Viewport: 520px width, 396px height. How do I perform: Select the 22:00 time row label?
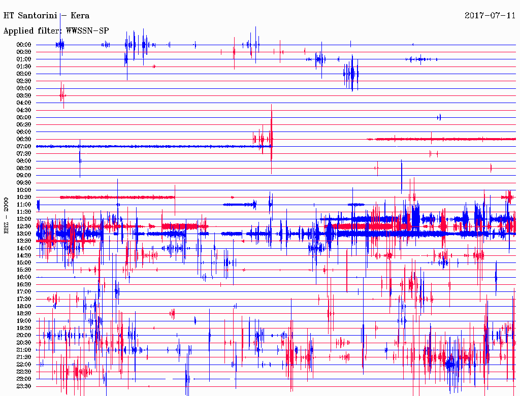click(x=24, y=365)
